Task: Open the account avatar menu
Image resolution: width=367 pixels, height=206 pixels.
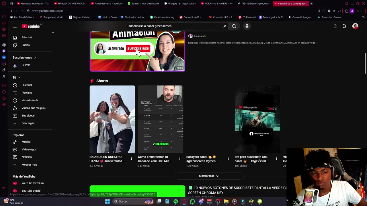Action: 355,26
